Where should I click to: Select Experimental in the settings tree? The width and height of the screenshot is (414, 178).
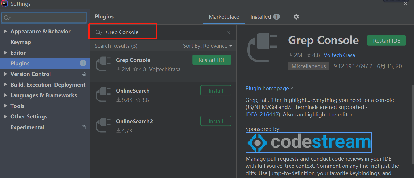coord(27,127)
